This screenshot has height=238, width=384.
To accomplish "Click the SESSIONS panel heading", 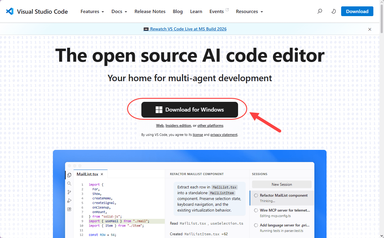I will [x=260, y=174].
